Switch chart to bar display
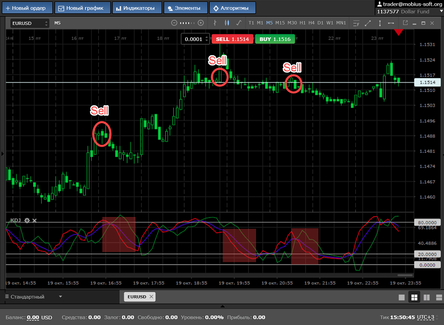 [x=215, y=23]
